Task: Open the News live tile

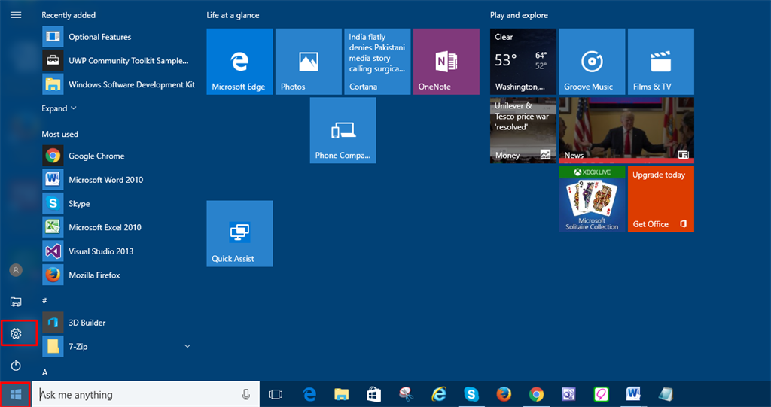Action: click(626, 130)
